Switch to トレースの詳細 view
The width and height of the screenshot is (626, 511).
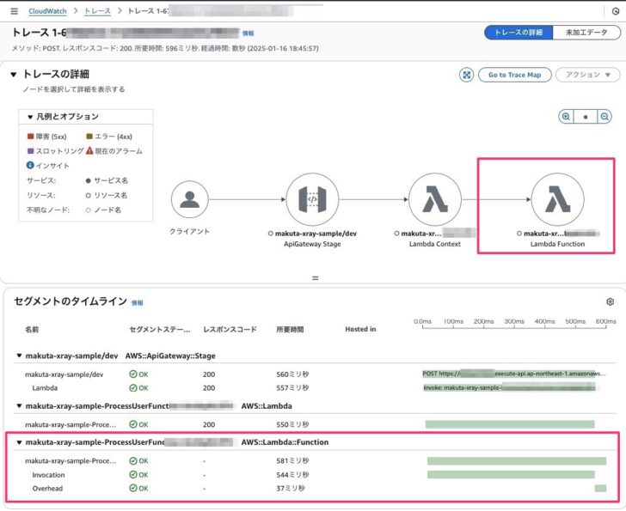[517, 33]
